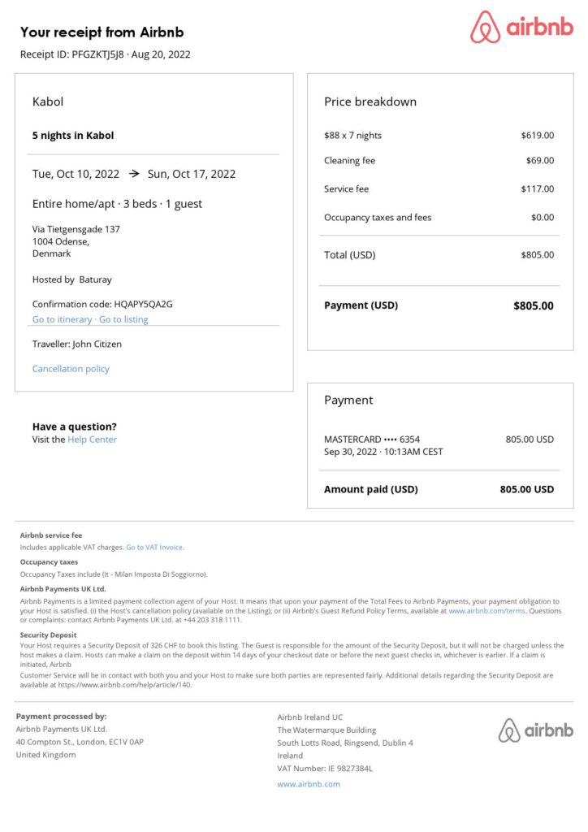This screenshot has height=832, width=588.
Task: Click the MASTERCARD 6354 payment method line
Action: tap(372, 440)
